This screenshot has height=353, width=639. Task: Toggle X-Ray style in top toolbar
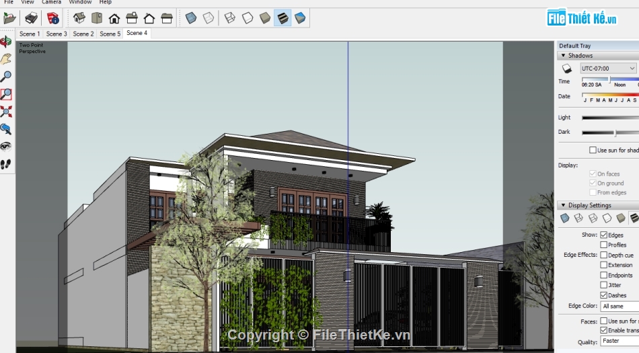[191, 18]
